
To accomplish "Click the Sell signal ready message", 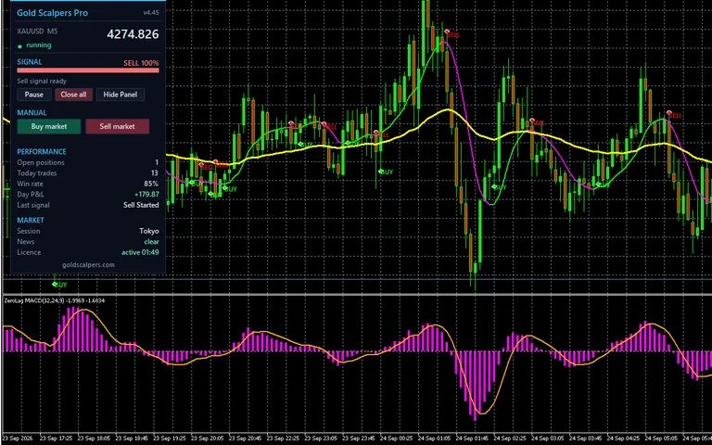I will pos(42,81).
